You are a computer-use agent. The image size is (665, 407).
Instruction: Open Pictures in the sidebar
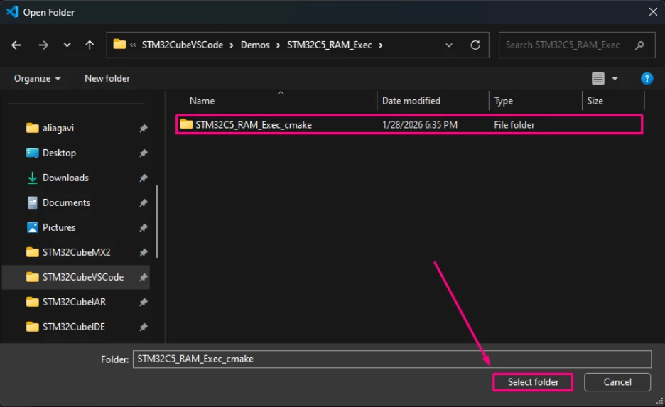coord(59,228)
